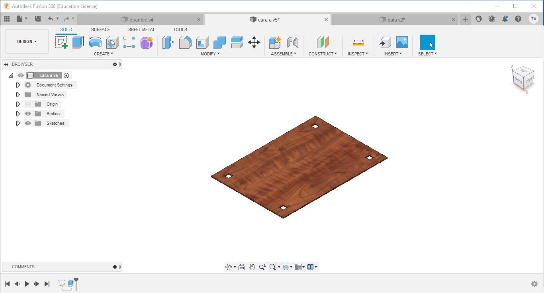The height and width of the screenshot is (293, 544).
Task: Open the Notifications bell
Action: click(505, 19)
